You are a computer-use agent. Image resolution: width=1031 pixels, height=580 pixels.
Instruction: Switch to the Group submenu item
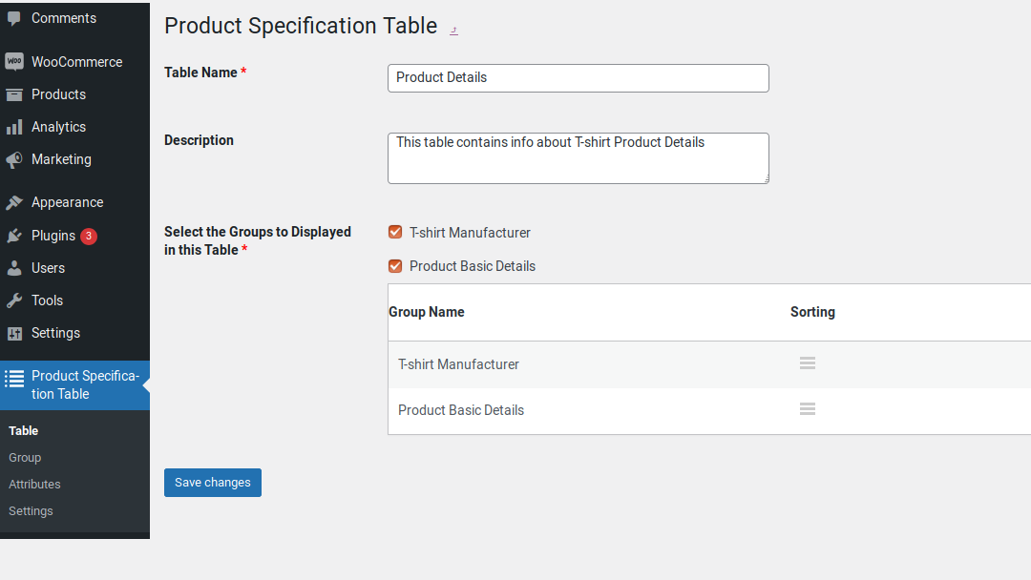(25, 457)
